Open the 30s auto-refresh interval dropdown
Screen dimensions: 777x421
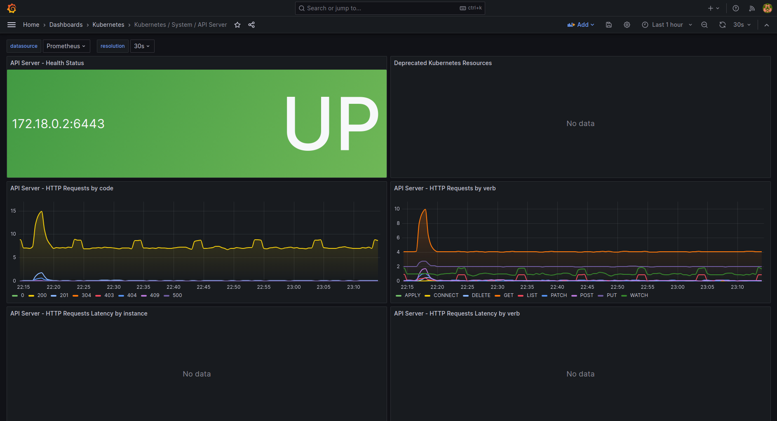click(741, 25)
